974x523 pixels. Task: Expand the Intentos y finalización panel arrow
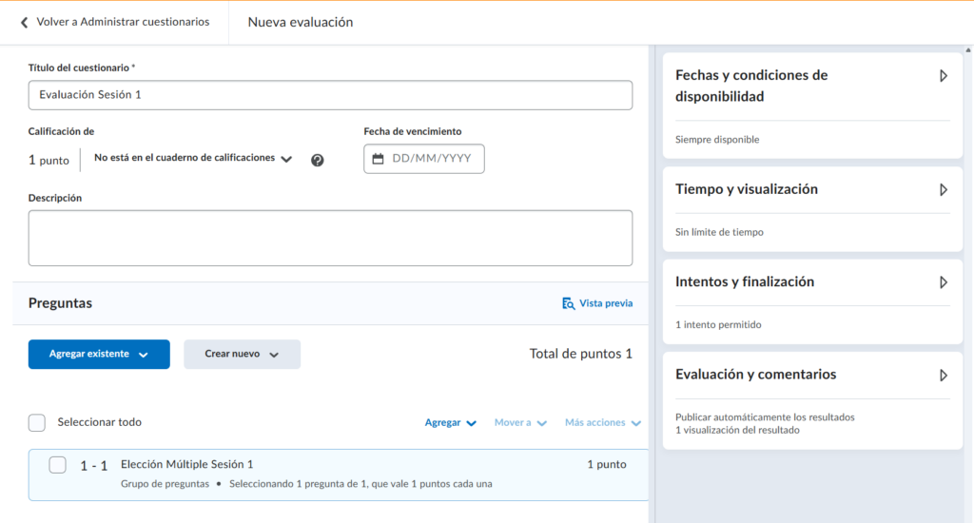tap(943, 282)
